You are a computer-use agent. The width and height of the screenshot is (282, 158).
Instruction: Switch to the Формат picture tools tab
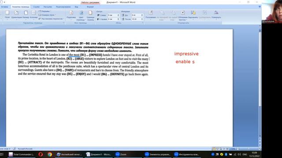tap(90, 7)
